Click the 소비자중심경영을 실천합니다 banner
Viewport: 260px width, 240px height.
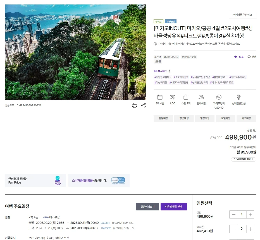click(99, 181)
